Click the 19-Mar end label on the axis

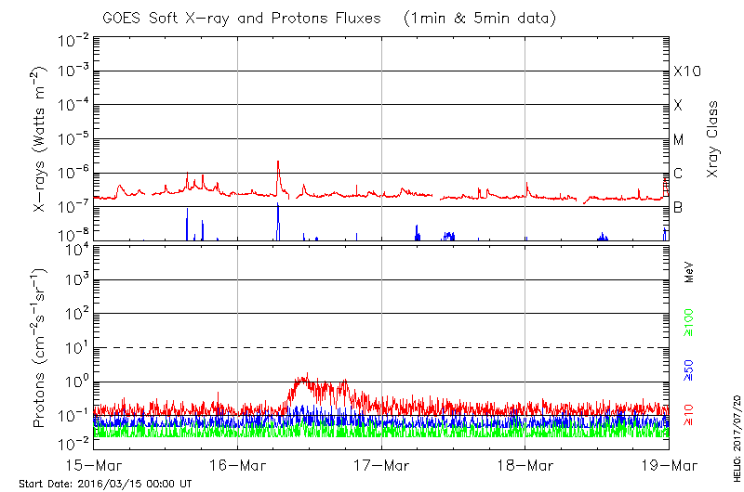tap(669, 464)
